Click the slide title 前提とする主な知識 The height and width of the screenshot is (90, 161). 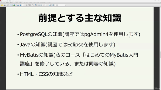click(80, 18)
